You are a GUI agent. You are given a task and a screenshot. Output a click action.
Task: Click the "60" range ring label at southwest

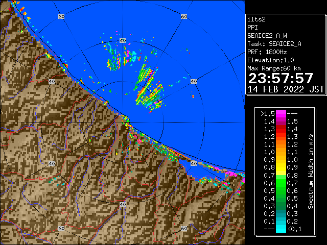point(61,228)
